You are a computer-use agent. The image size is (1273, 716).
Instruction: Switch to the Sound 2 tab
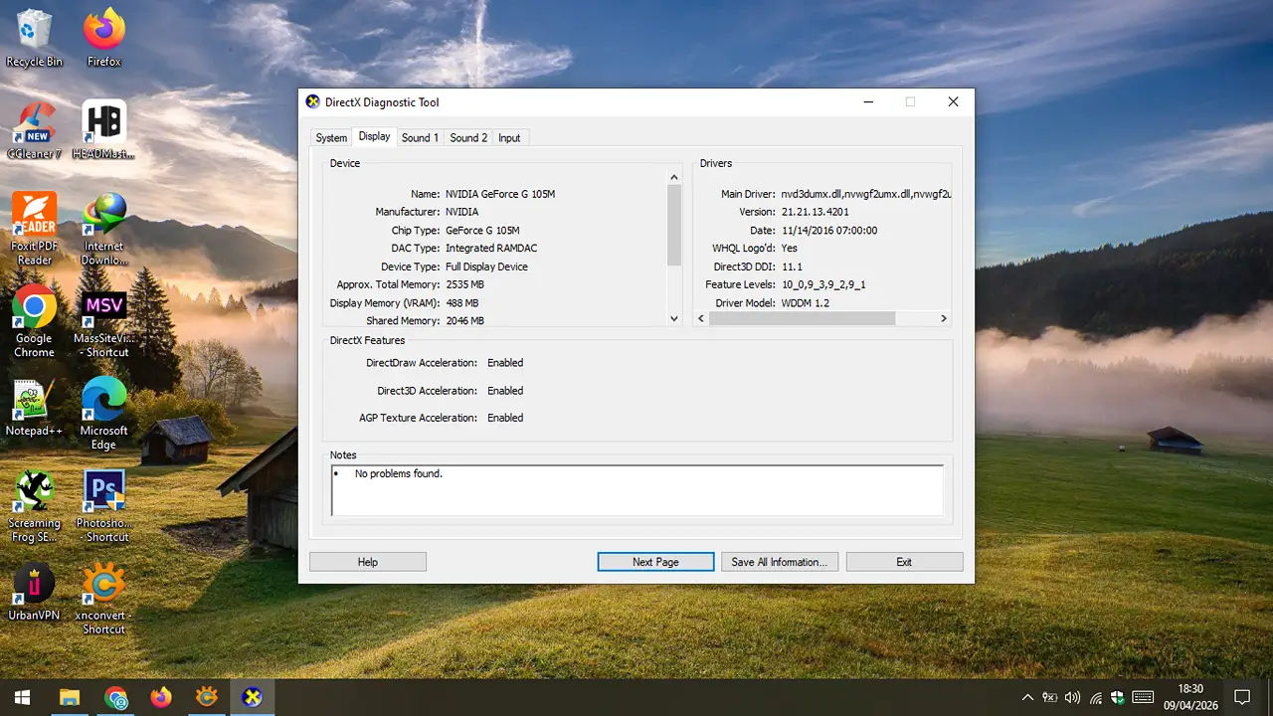tap(468, 138)
